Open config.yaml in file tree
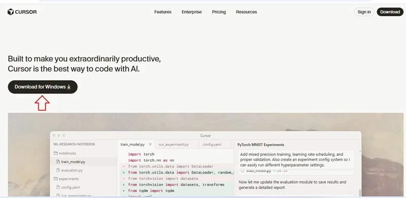This screenshot has width=406, height=198. [68, 187]
